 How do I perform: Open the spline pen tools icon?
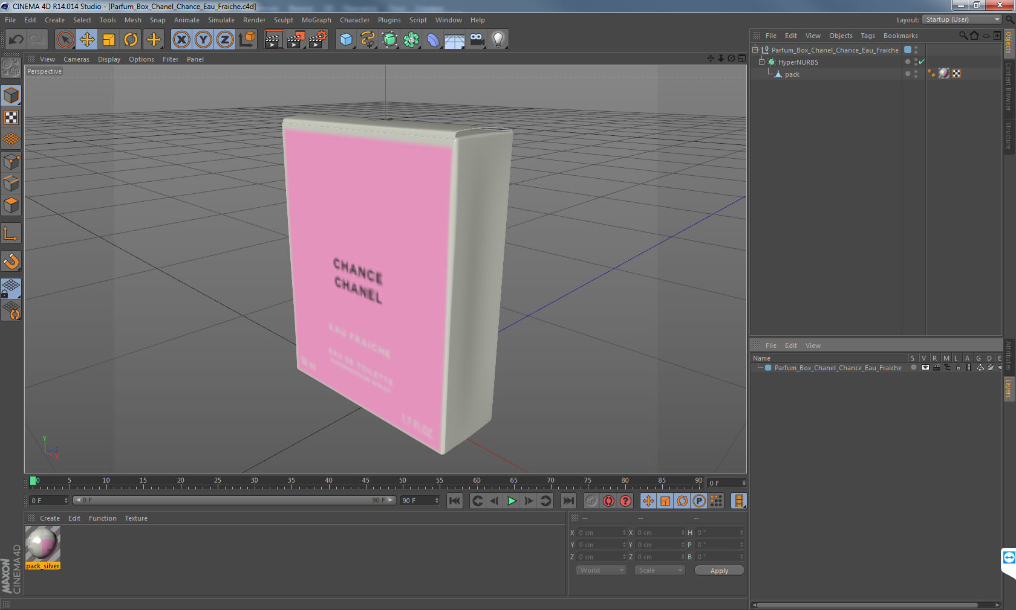point(368,40)
